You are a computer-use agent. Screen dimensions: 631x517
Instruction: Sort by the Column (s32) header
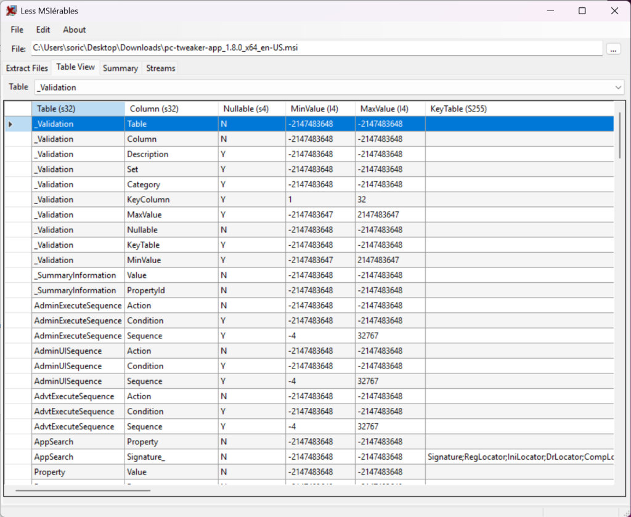pos(171,108)
